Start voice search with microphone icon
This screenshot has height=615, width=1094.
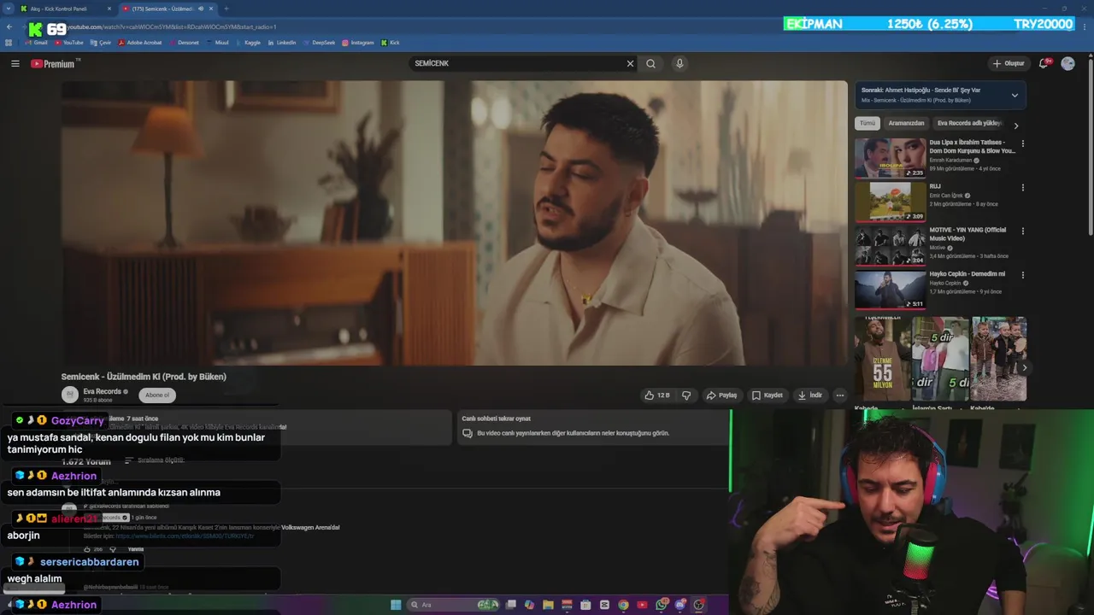(679, 63)
